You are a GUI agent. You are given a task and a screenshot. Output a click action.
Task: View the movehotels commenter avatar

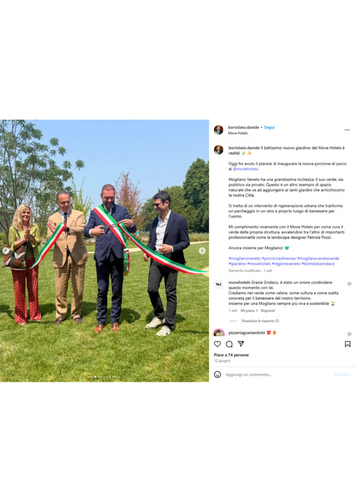tap(219, 284)
